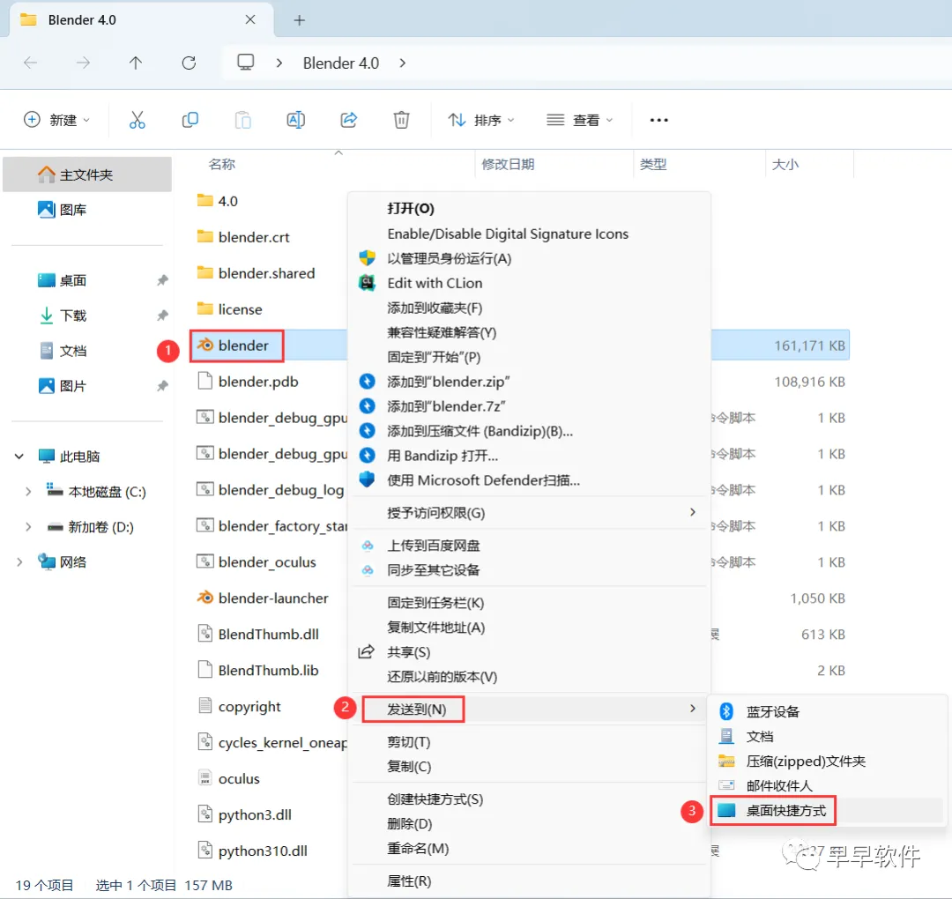Image resolution: width=952 pixels, height=899 pixels.
Task: Click 重命名(M) in context menu
Action: pos(529,848)
